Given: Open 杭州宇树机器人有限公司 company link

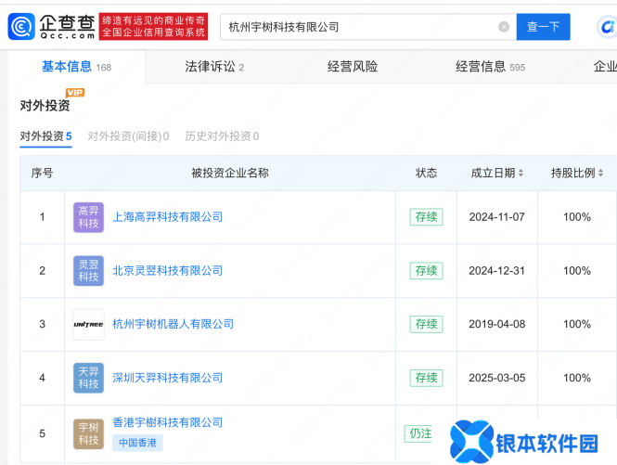Looking at the screenshot, I should [x=173, y=324].
